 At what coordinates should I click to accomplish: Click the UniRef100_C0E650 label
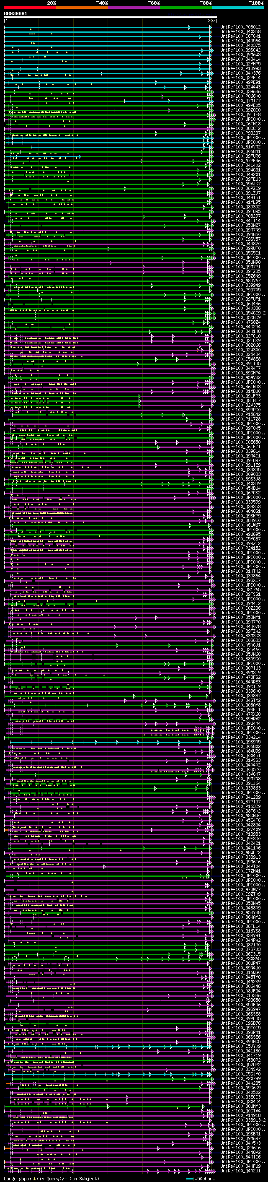point(240,442)
